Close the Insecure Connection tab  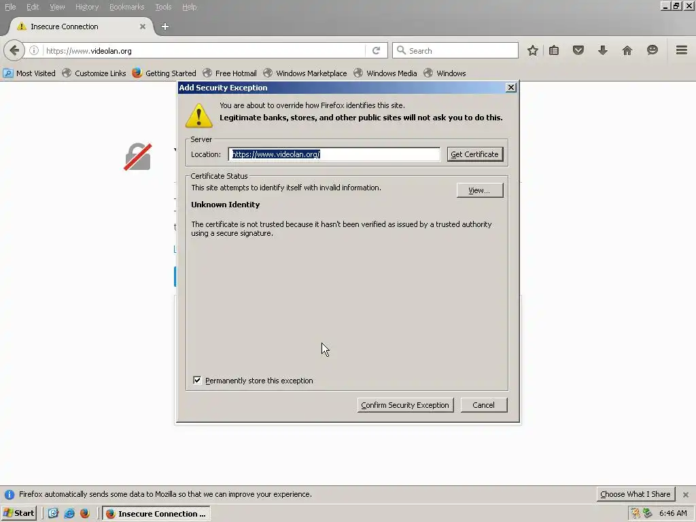(143, 27)
